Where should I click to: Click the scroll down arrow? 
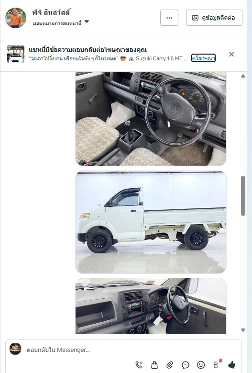pos(243,330)
